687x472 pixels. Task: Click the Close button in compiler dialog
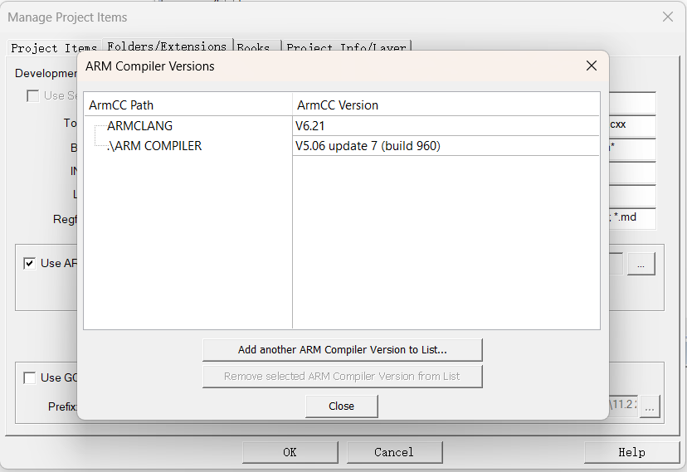[341, 406]
